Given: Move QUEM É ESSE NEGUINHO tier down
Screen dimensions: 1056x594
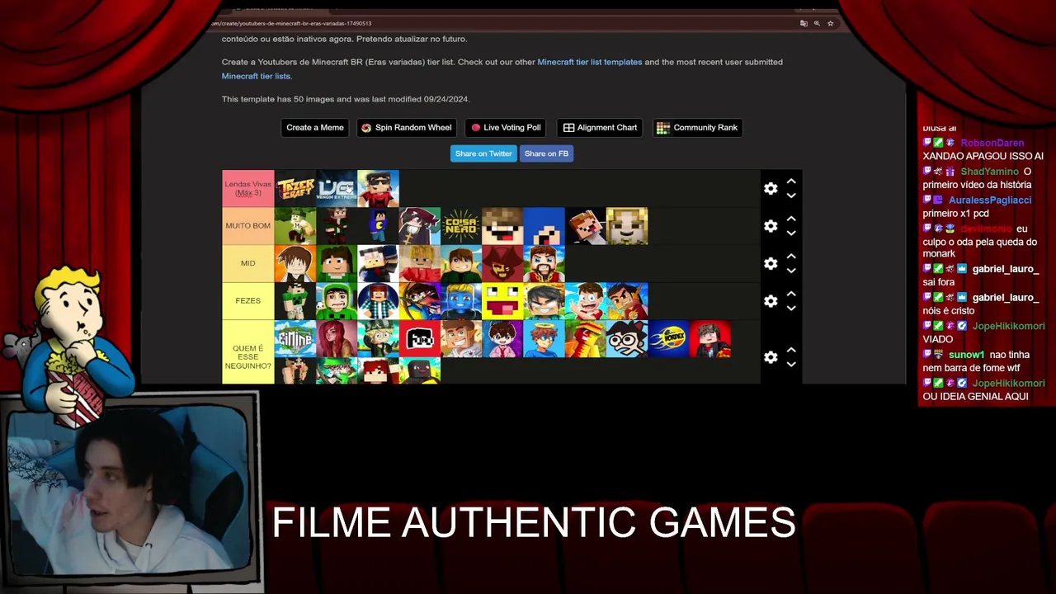Looking at the screenshot, I should click(791, 364).
